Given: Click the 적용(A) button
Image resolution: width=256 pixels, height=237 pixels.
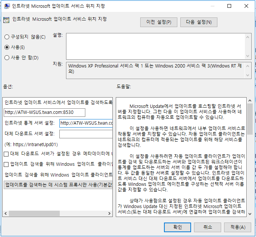Looking at the screenshot, I should pos(237,227).
